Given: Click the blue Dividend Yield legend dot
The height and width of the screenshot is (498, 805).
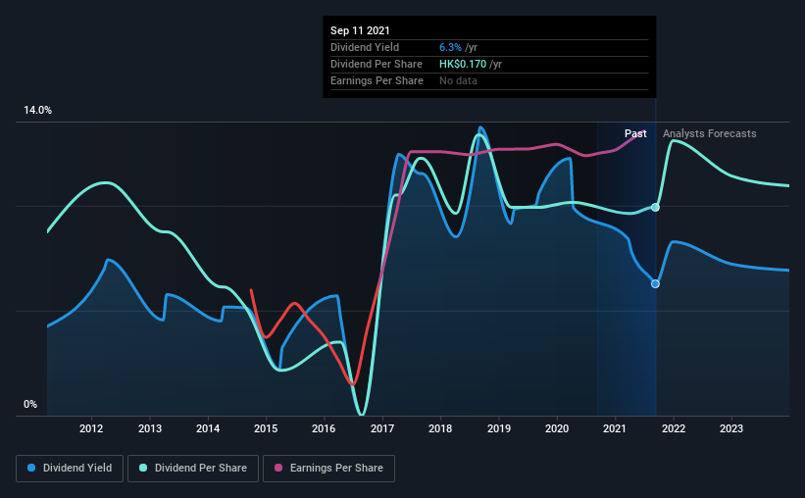Looking at the screenshot, I should [31, 468].
